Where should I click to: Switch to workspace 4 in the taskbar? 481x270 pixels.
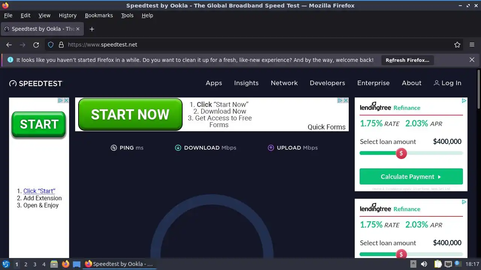pos(44,264)
